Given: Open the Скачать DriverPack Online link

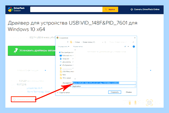Looking at the screenshot, I should 145,9.
